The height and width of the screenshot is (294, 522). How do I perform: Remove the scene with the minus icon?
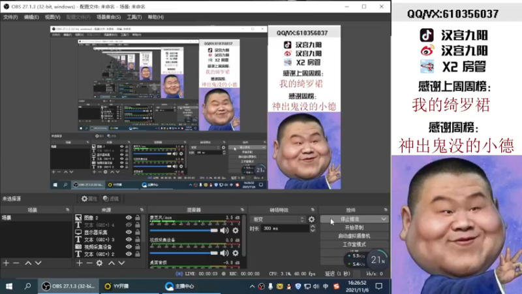(16, 263)
